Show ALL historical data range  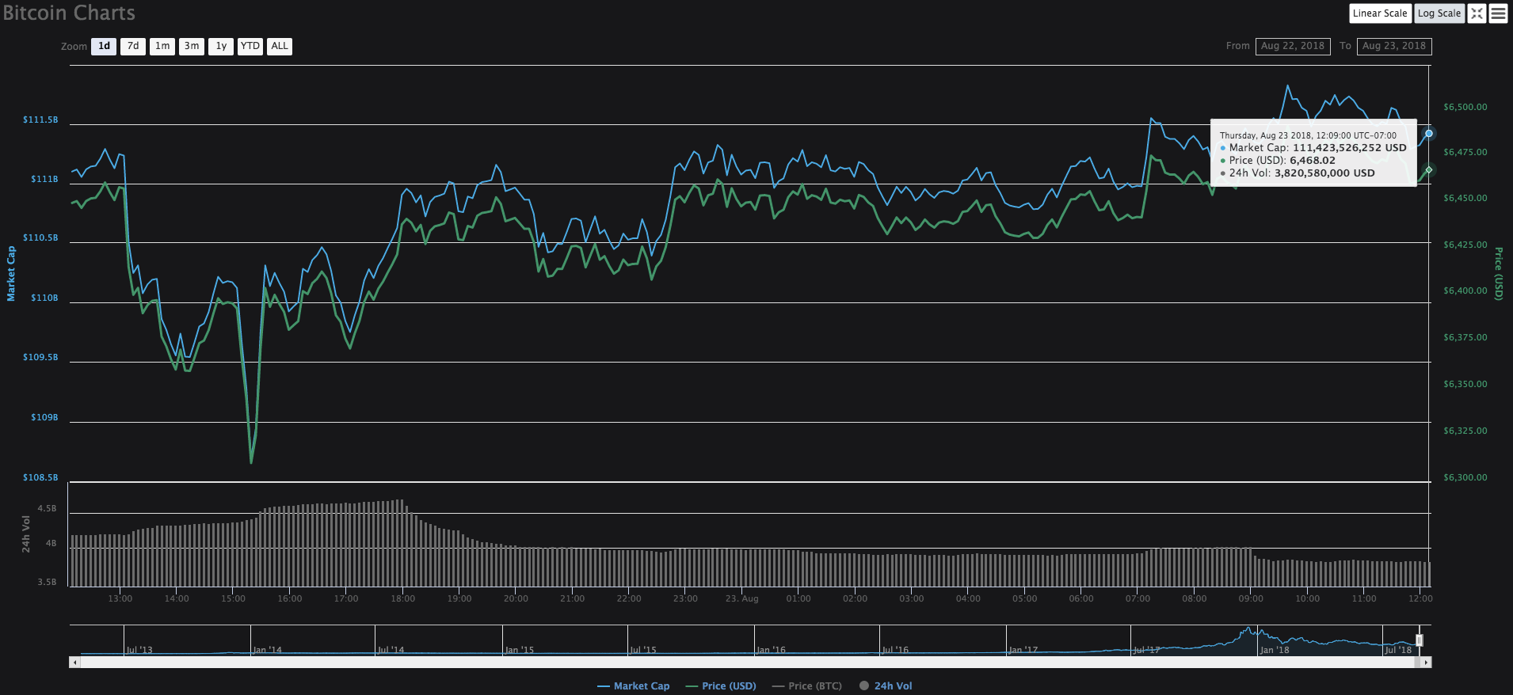(280, 47)
